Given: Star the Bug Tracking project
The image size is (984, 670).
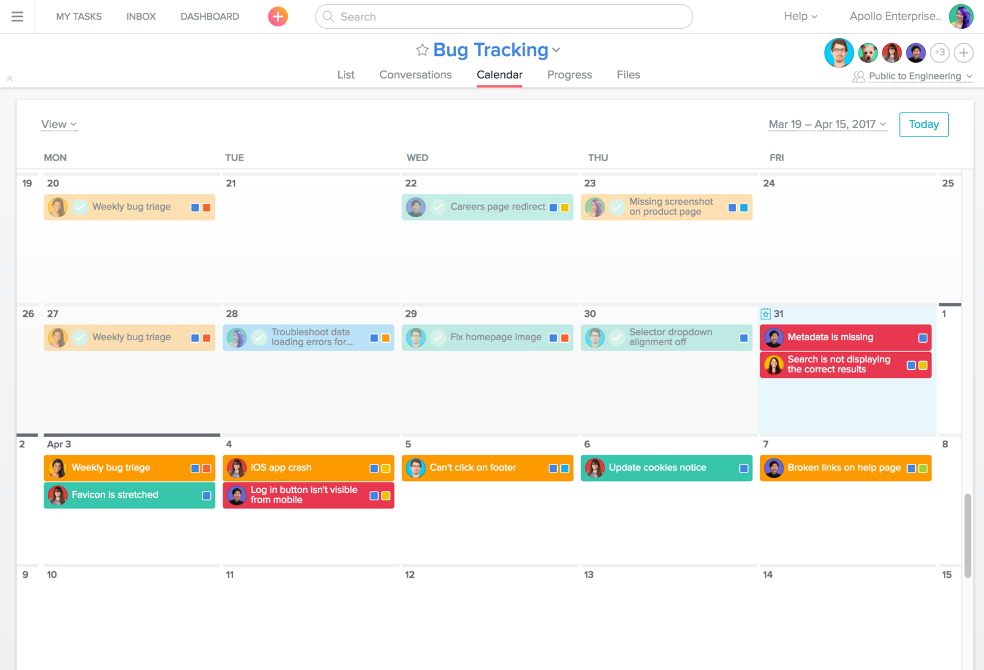Looking at the screenshot, I should click(x=423, y=50).
